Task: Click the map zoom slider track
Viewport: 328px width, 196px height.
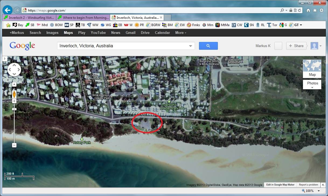Action: point(14,126)
